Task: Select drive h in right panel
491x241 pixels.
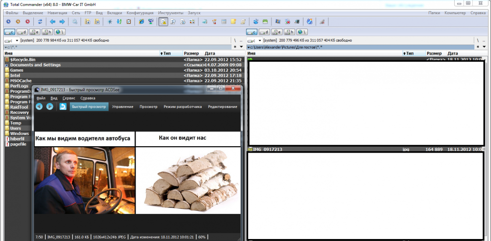Action: click(x=290, y=32)
